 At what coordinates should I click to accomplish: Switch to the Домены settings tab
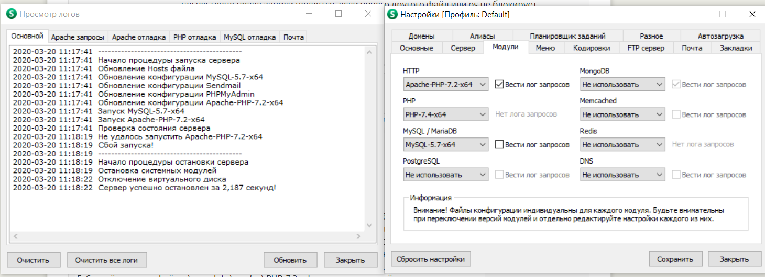[421, 36]
